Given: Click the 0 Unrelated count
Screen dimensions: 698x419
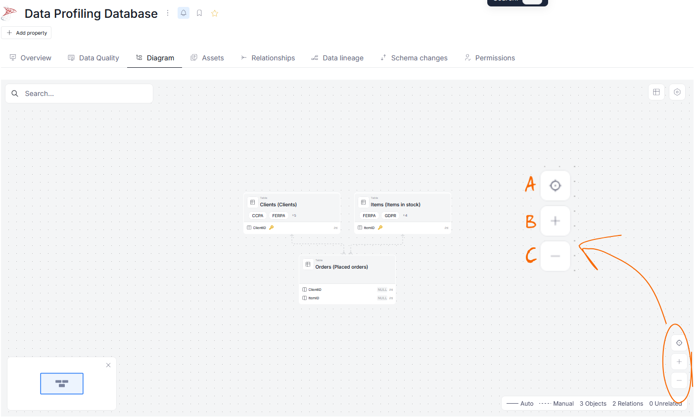Looking at the screenshot, I should (665, 404).
